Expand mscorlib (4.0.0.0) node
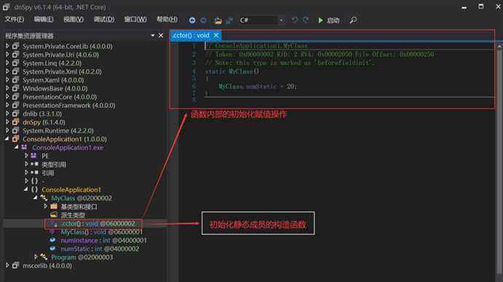The image size is (503, 282). point(7,265)
